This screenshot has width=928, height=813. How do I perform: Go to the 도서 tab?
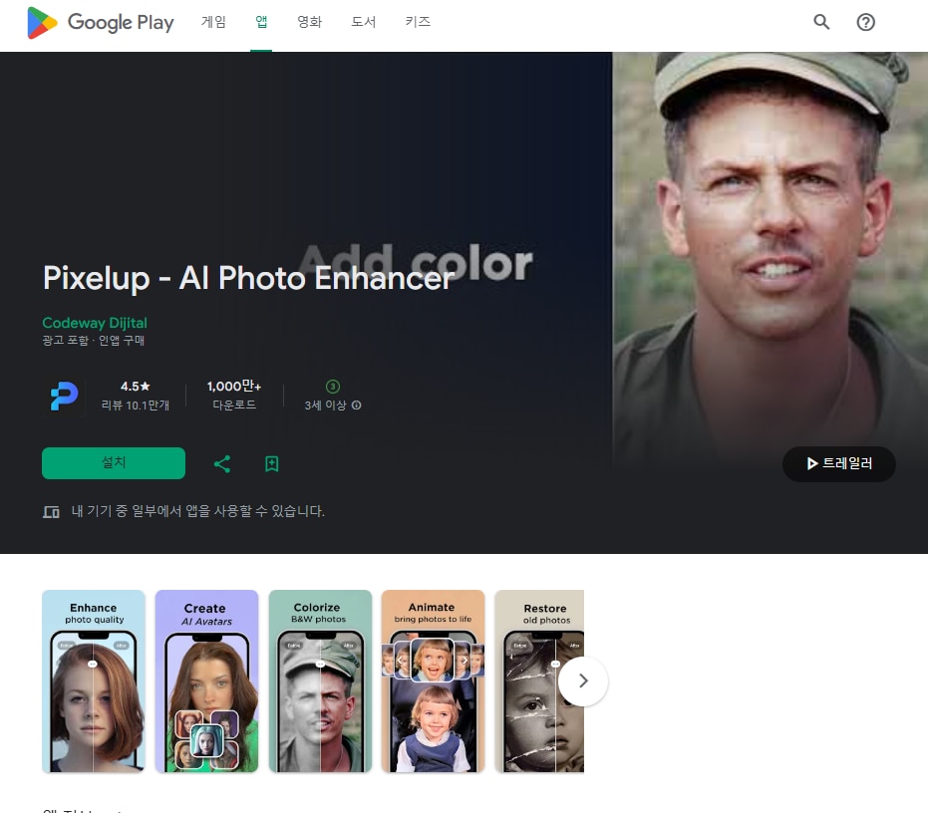363,22
